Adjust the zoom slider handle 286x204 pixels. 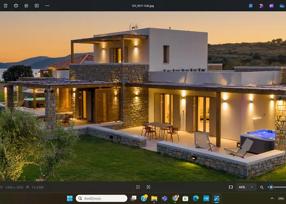(x=271, y=187)
